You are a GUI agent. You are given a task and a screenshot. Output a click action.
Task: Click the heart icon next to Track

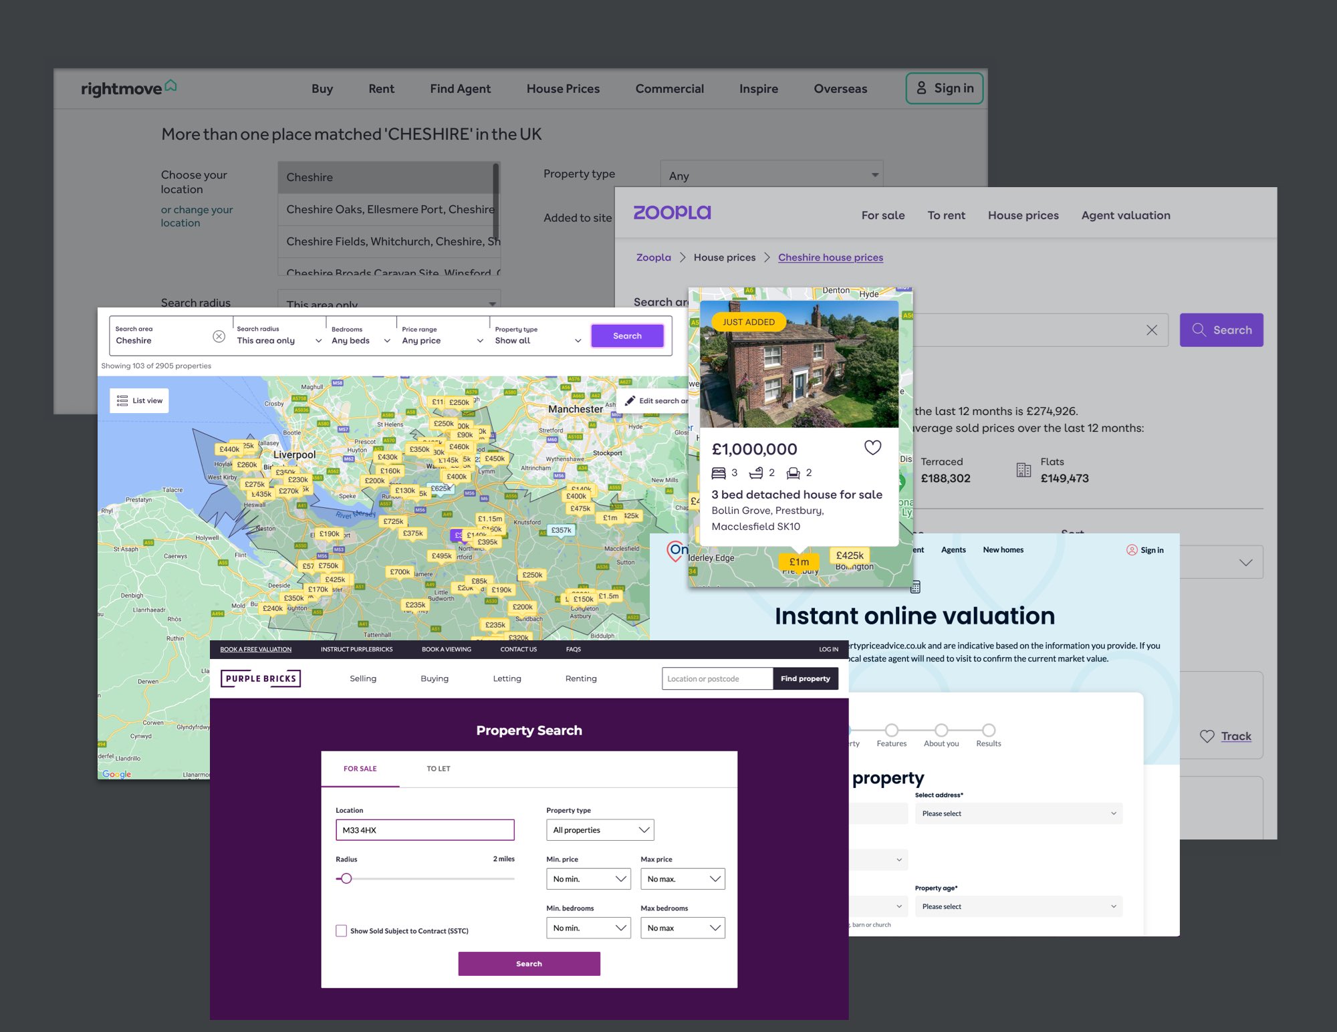[x=1207, y=736]
